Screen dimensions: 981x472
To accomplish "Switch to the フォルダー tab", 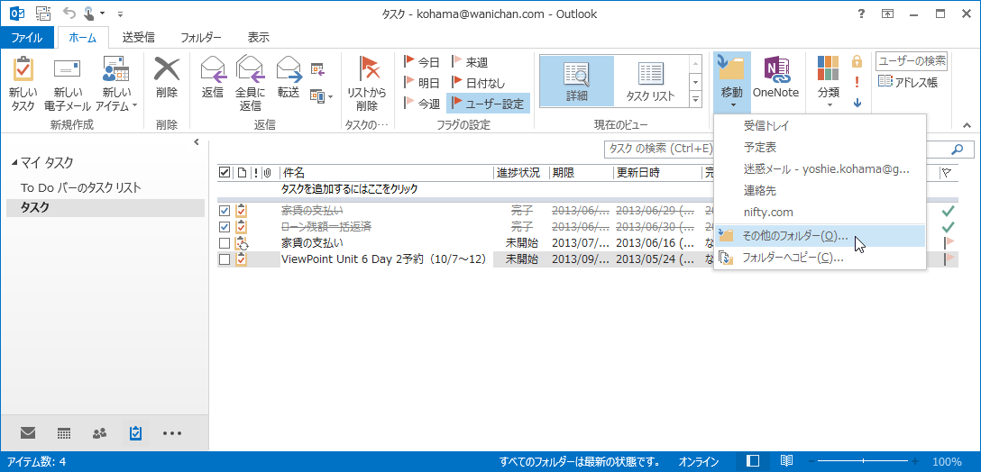I will pos(201,38).
